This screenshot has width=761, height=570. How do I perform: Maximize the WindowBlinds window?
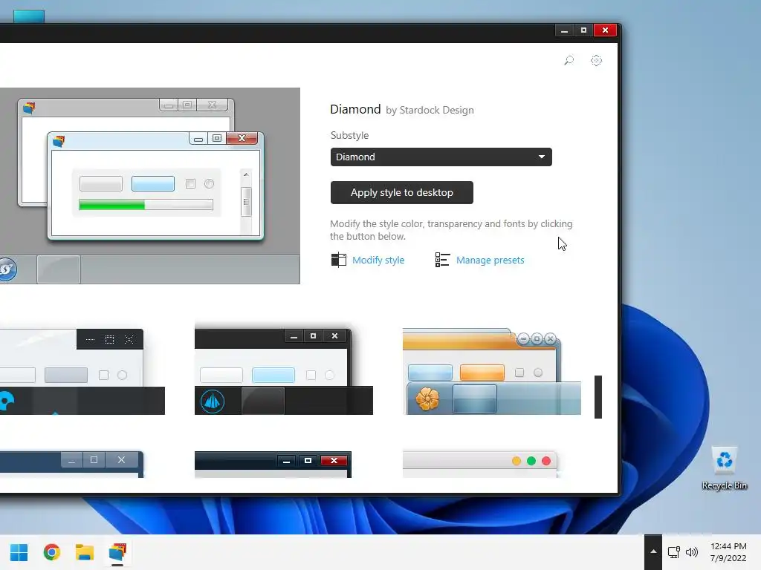click(583, 30)
